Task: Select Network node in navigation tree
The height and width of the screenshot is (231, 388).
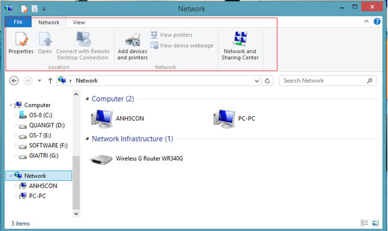Action: click(39, 176)
